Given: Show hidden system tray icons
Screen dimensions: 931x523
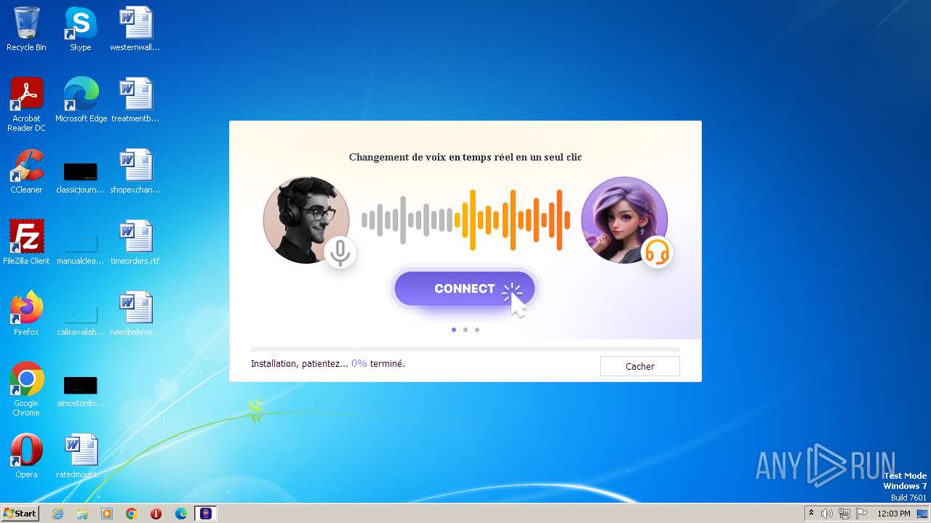Looking at the screenshot, I should [x=811, y=514].
